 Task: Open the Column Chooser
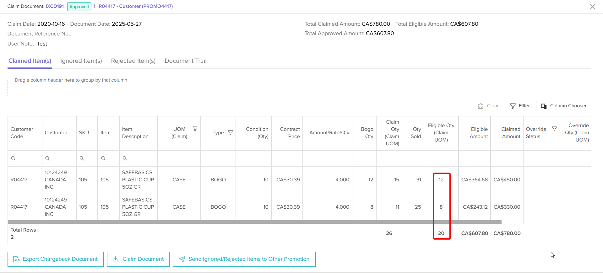click(563, 106)
